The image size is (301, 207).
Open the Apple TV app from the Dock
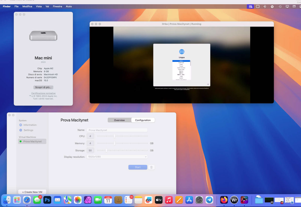(x=159, y=200)
